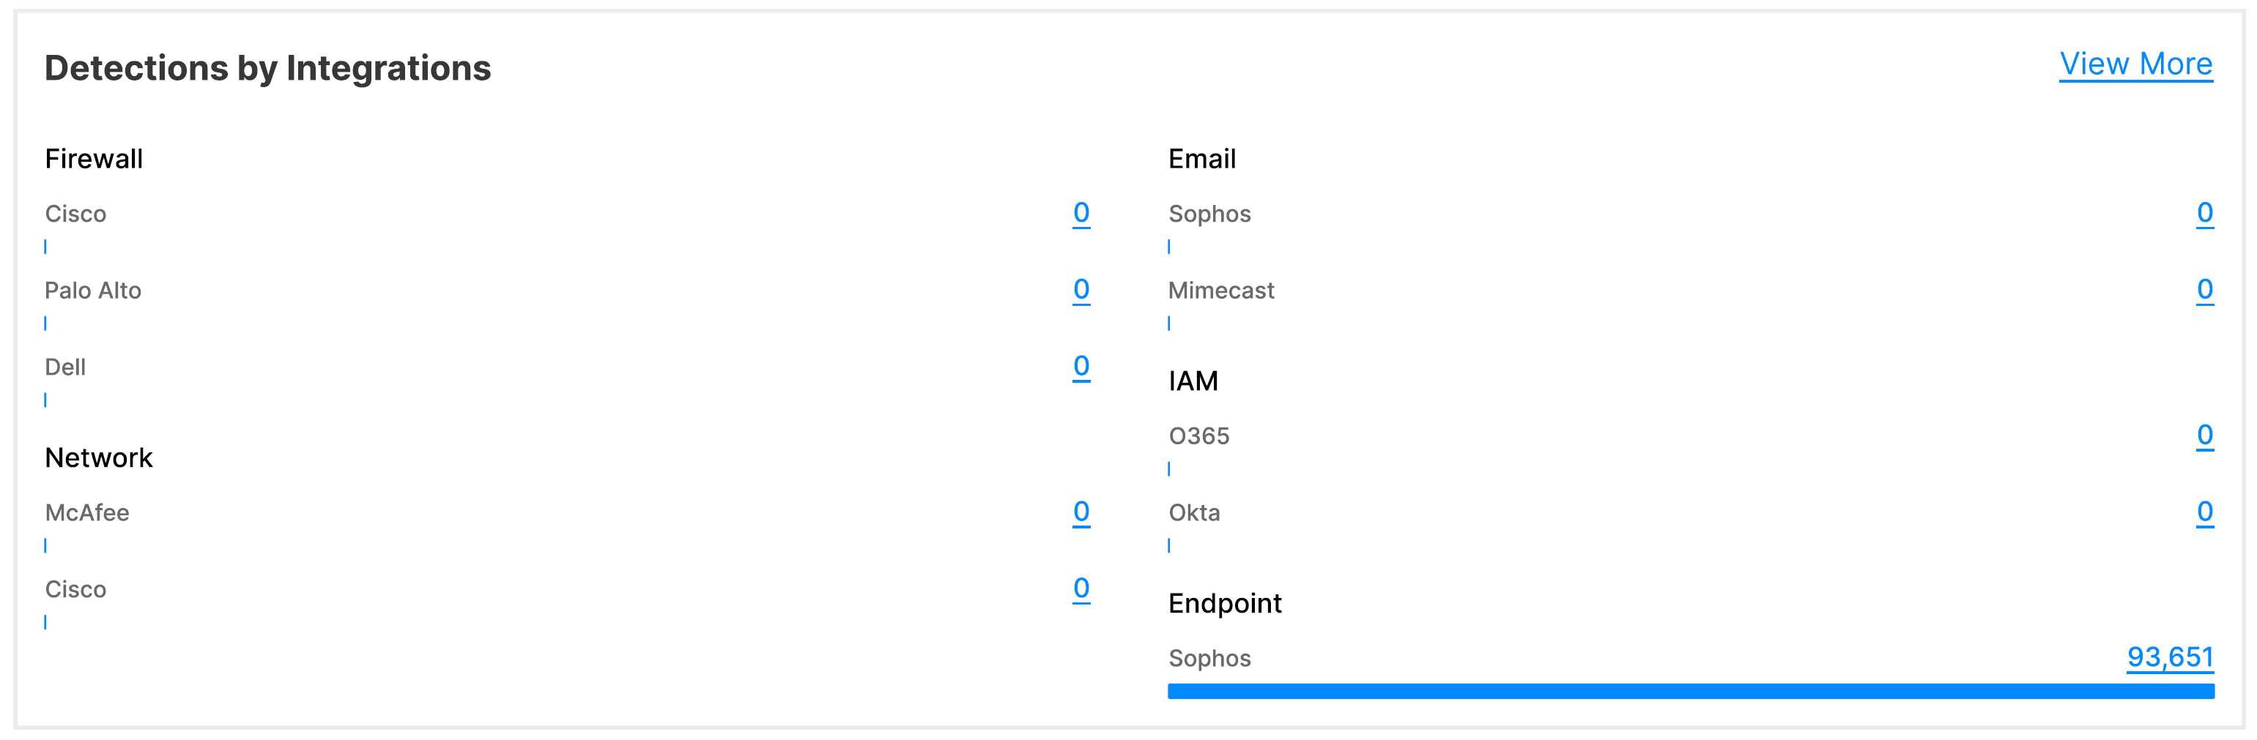This screenshot has height=740, width=2257.
Task: Select the Firewall category heading
Action: tap(94, 159)
